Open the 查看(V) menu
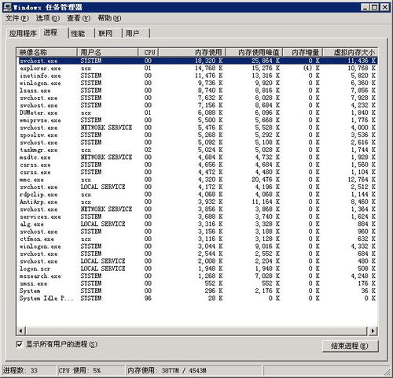This screenshot has width=393, height=378. [x=79, y=18]
